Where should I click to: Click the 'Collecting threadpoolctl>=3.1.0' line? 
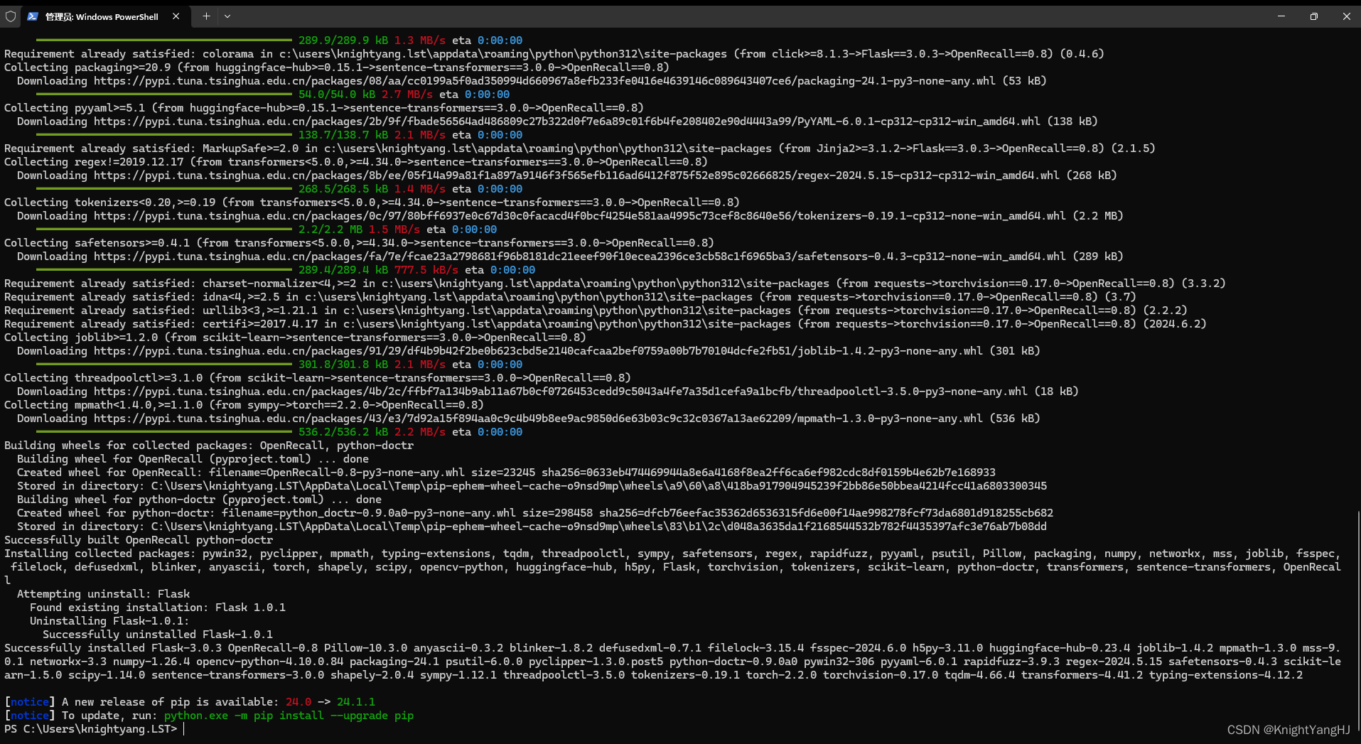pyautogui.click(x=318, y=378)
